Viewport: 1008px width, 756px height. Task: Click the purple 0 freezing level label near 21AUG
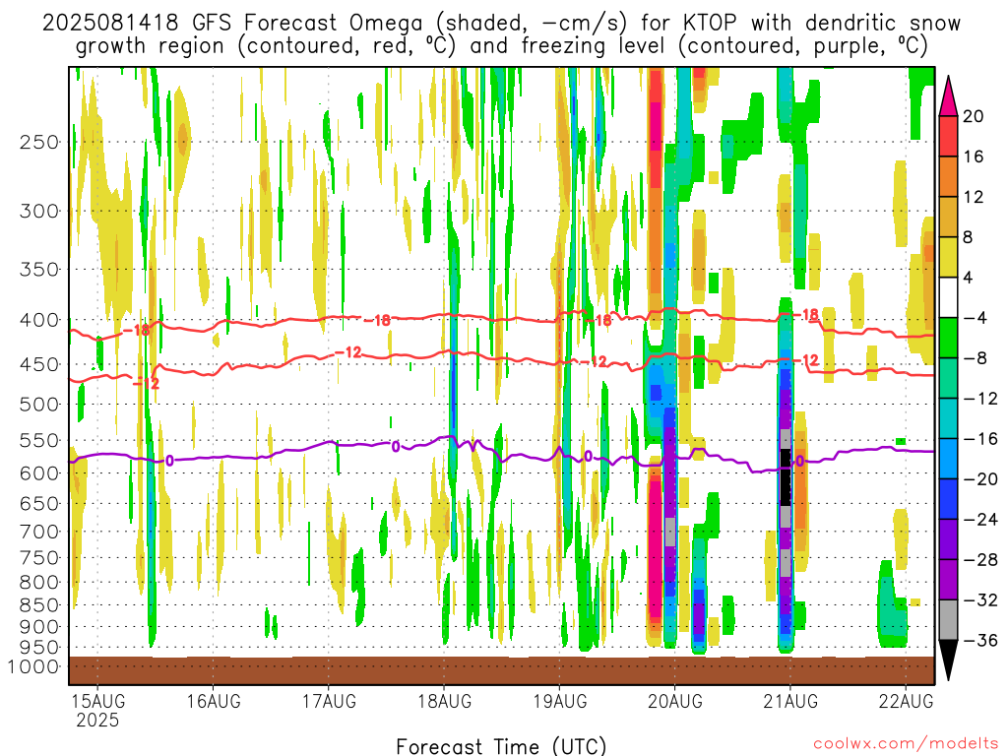(x=799, y=461)
